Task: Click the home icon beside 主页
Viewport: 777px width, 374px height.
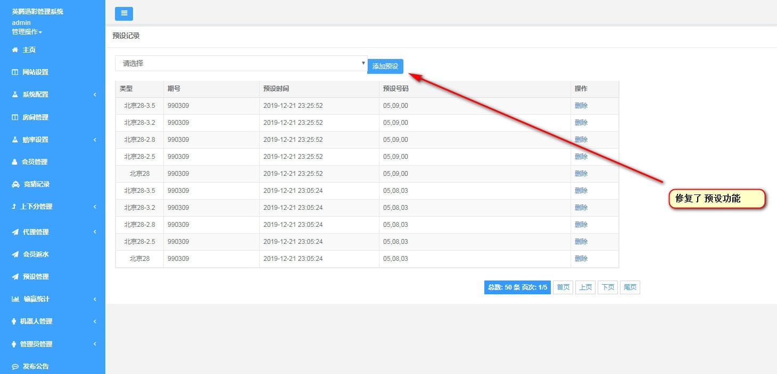Action: click(15, 50)
